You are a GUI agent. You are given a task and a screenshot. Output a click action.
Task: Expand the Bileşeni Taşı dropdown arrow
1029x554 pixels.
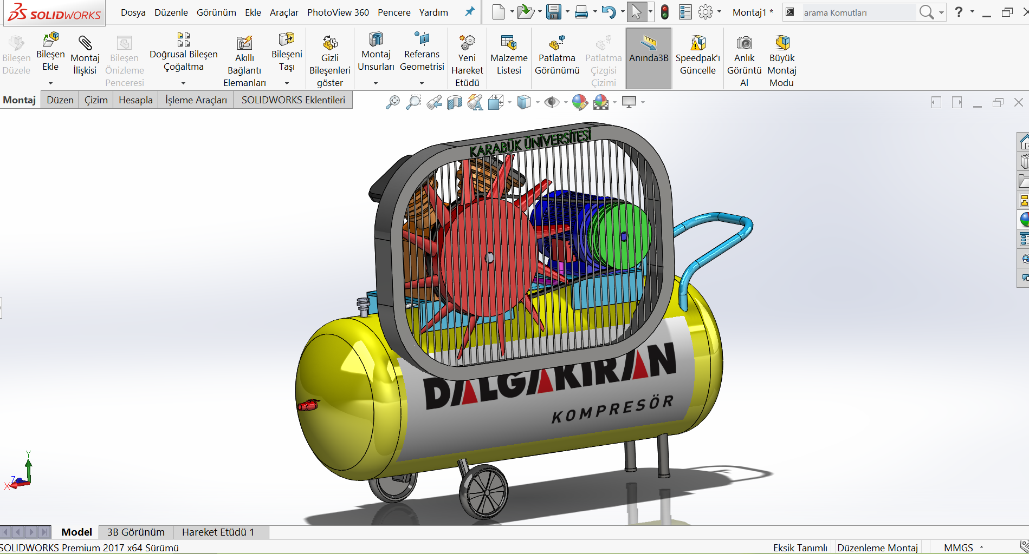pos(287,83)
